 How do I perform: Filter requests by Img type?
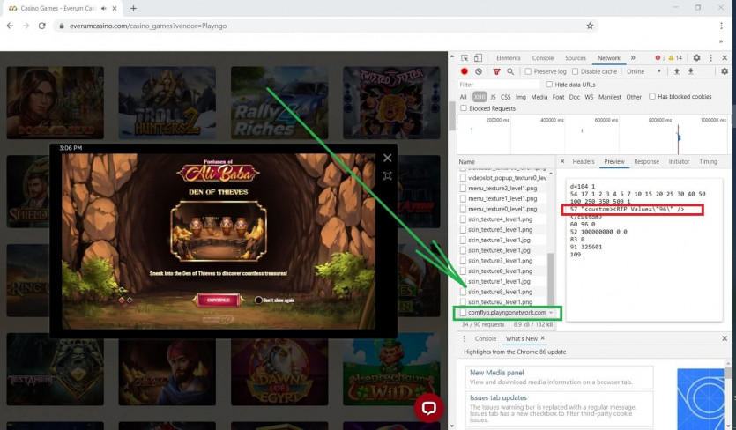point(521,97)
